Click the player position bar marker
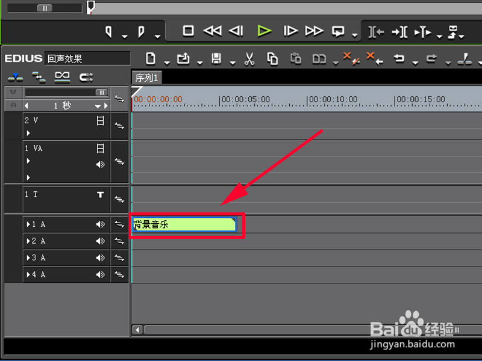The image size is (482, 361). coord(91,7)
